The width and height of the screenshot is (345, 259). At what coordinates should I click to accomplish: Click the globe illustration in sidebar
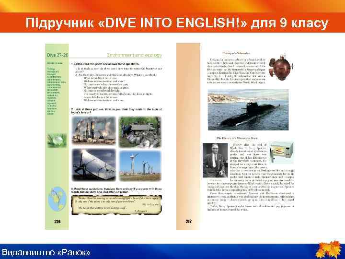(57, 199)
